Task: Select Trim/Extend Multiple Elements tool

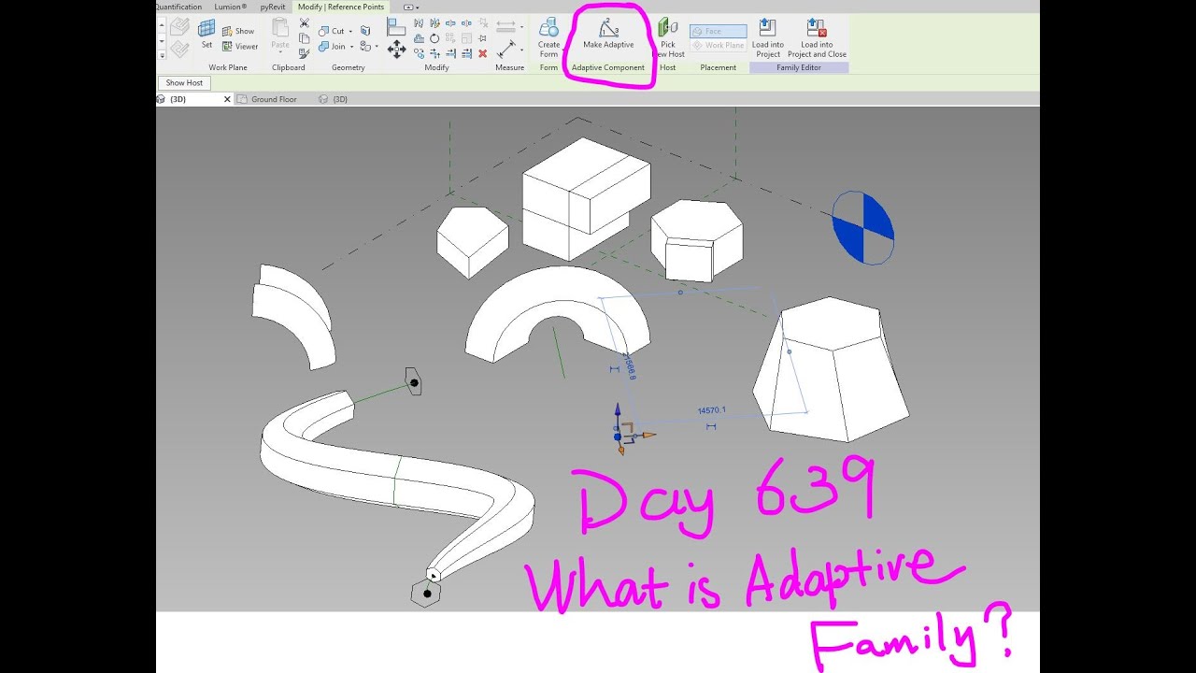Action: click(x=466, y=53)
